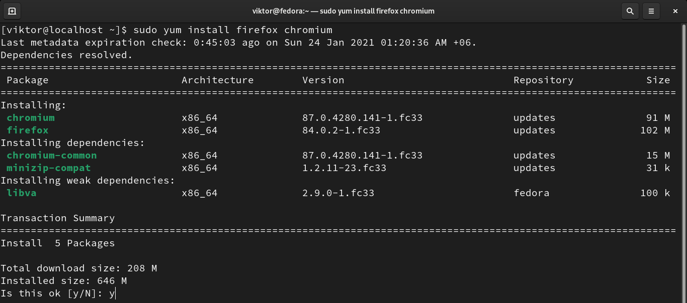This screenshot has width=687, height=303.
Task: Click firefox version 84.0.2-1.fc33 text
Action: tap(341, 130)
